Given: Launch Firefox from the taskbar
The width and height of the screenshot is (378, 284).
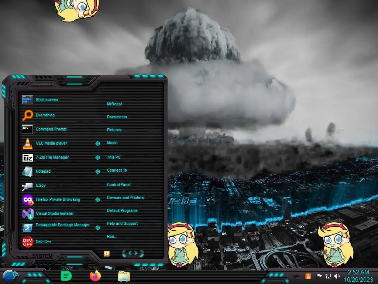Looking at the screenshot, I should [95, 276].
